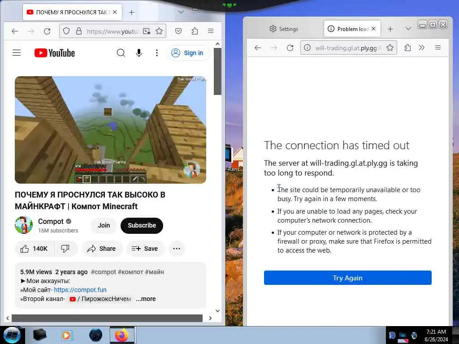Open dark globe taskbar icon
Screen dimensions: 459x344
point(95,335)
